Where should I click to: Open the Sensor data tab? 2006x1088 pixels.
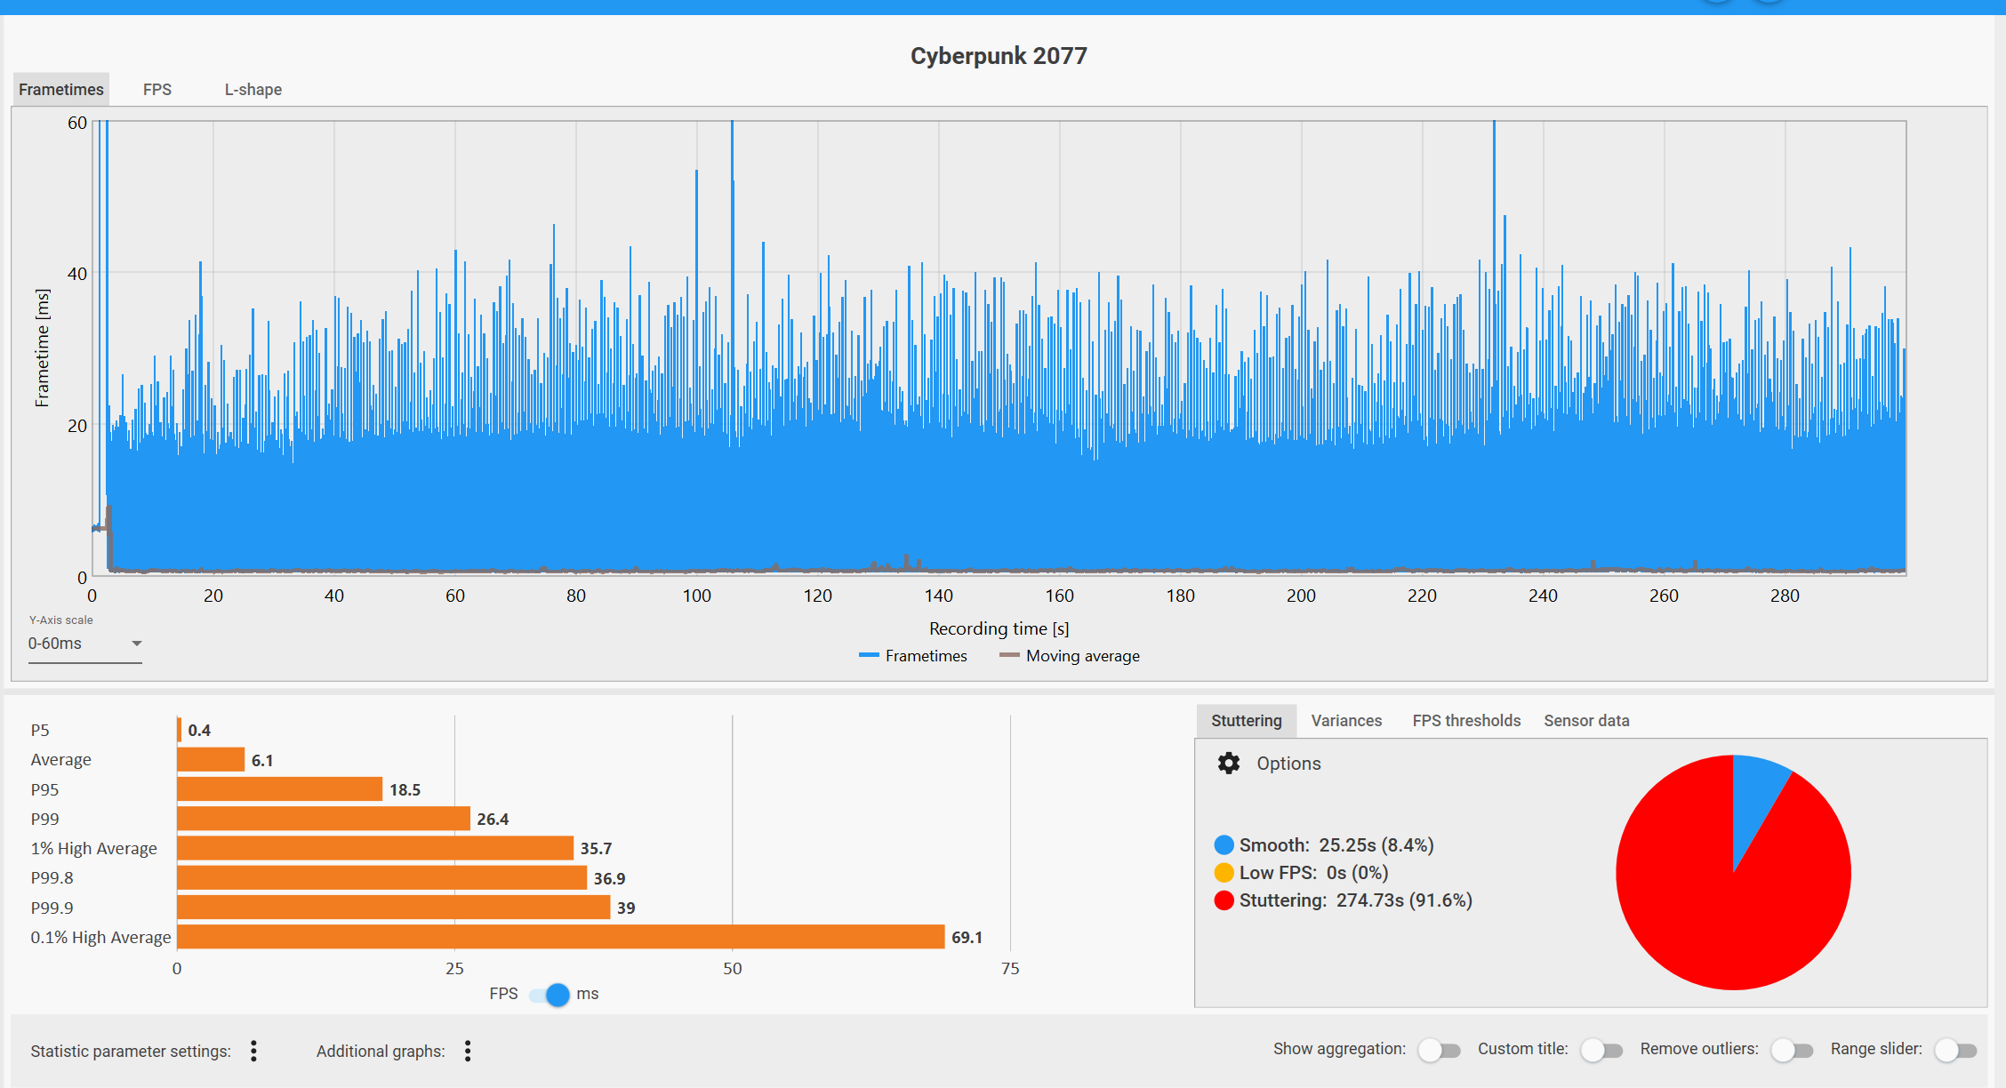pyautogui.click(x=1586, y=721)
